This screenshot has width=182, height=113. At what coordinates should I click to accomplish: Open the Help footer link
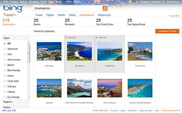[x=156, y=110]
